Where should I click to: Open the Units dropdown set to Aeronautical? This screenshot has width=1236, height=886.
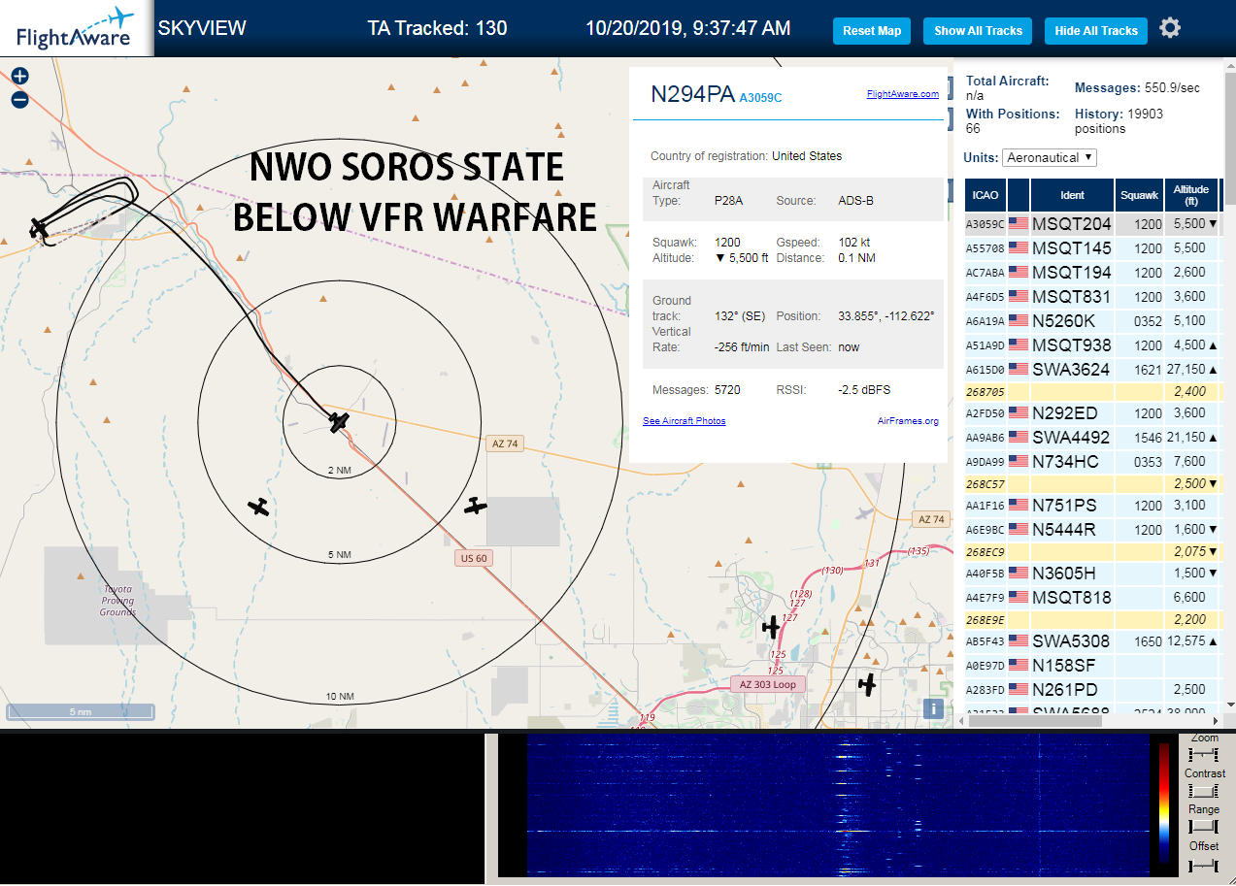coord(1050,157)
